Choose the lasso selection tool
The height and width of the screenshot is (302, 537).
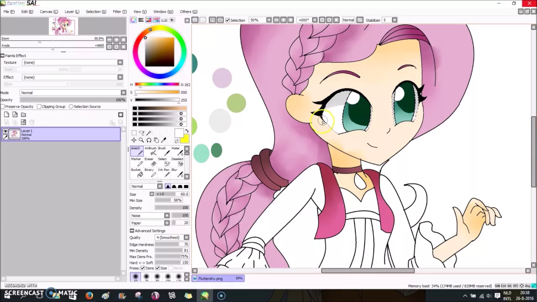141,133
